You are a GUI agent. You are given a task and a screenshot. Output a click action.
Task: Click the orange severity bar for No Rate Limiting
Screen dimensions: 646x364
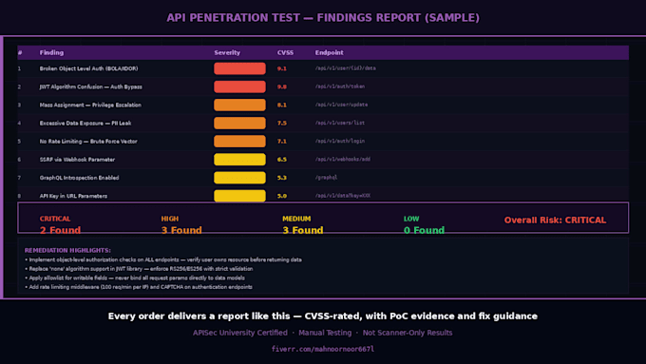click(239, 141)
